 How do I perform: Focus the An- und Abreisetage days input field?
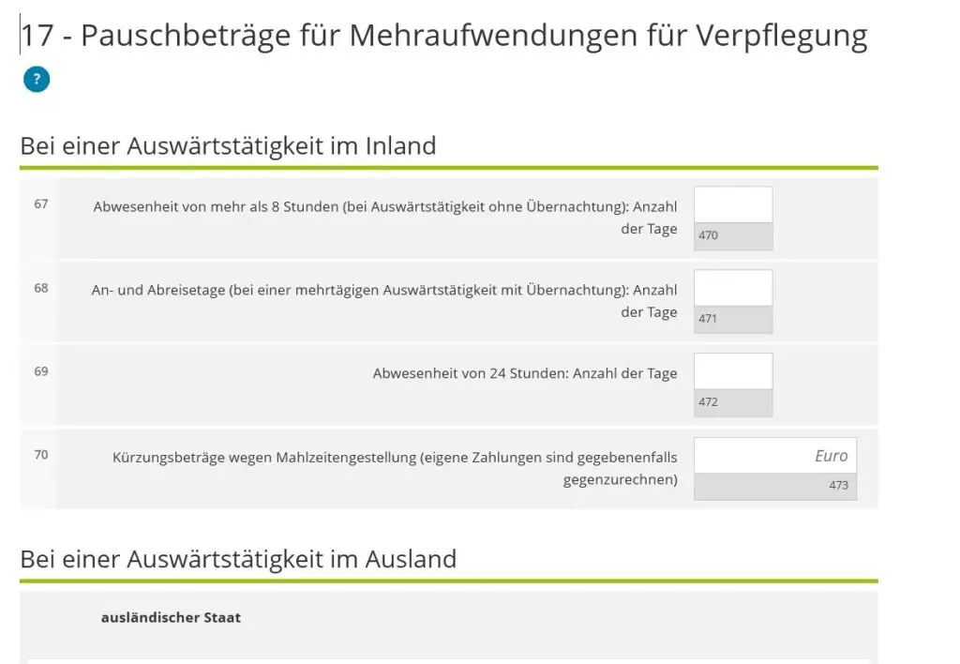[733, 288]
